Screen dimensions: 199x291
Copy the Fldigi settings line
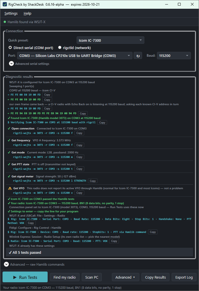point(153,232)
